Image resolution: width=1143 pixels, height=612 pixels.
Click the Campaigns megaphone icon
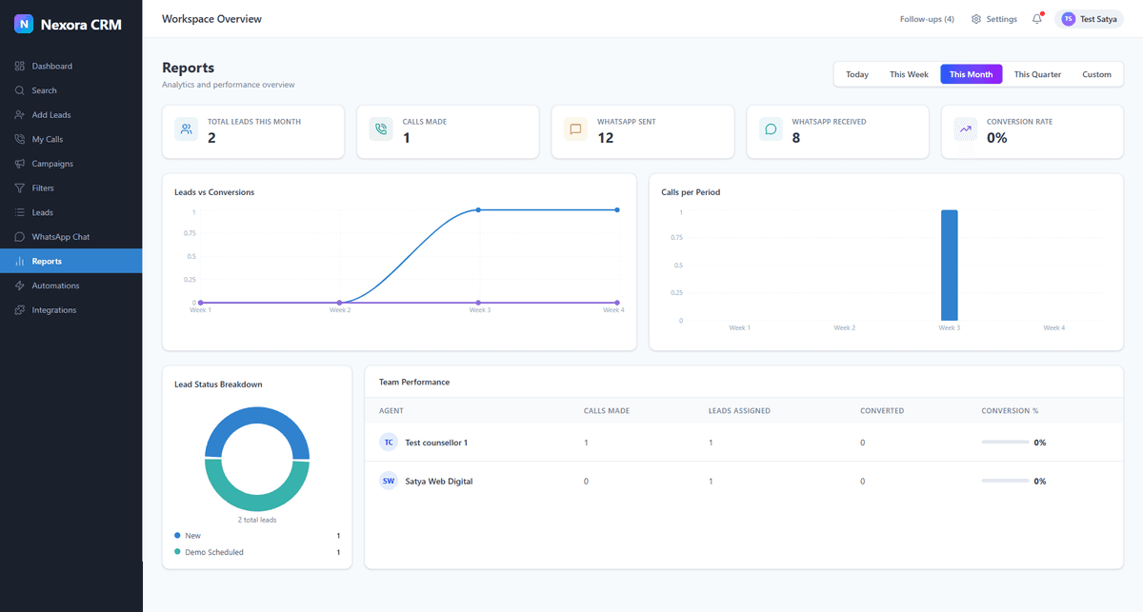coord(20,164)
